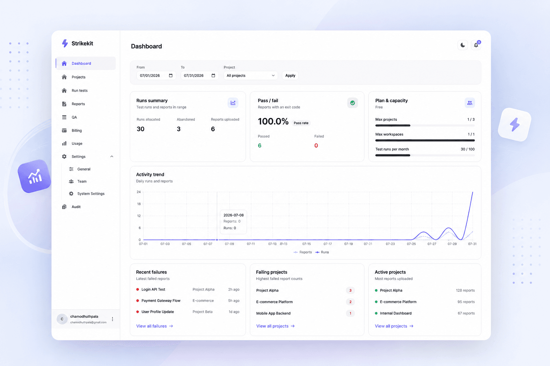This screenshot has width=550, height=366.
Task: Select User Profile Update failure row
Action: point(188,312)
